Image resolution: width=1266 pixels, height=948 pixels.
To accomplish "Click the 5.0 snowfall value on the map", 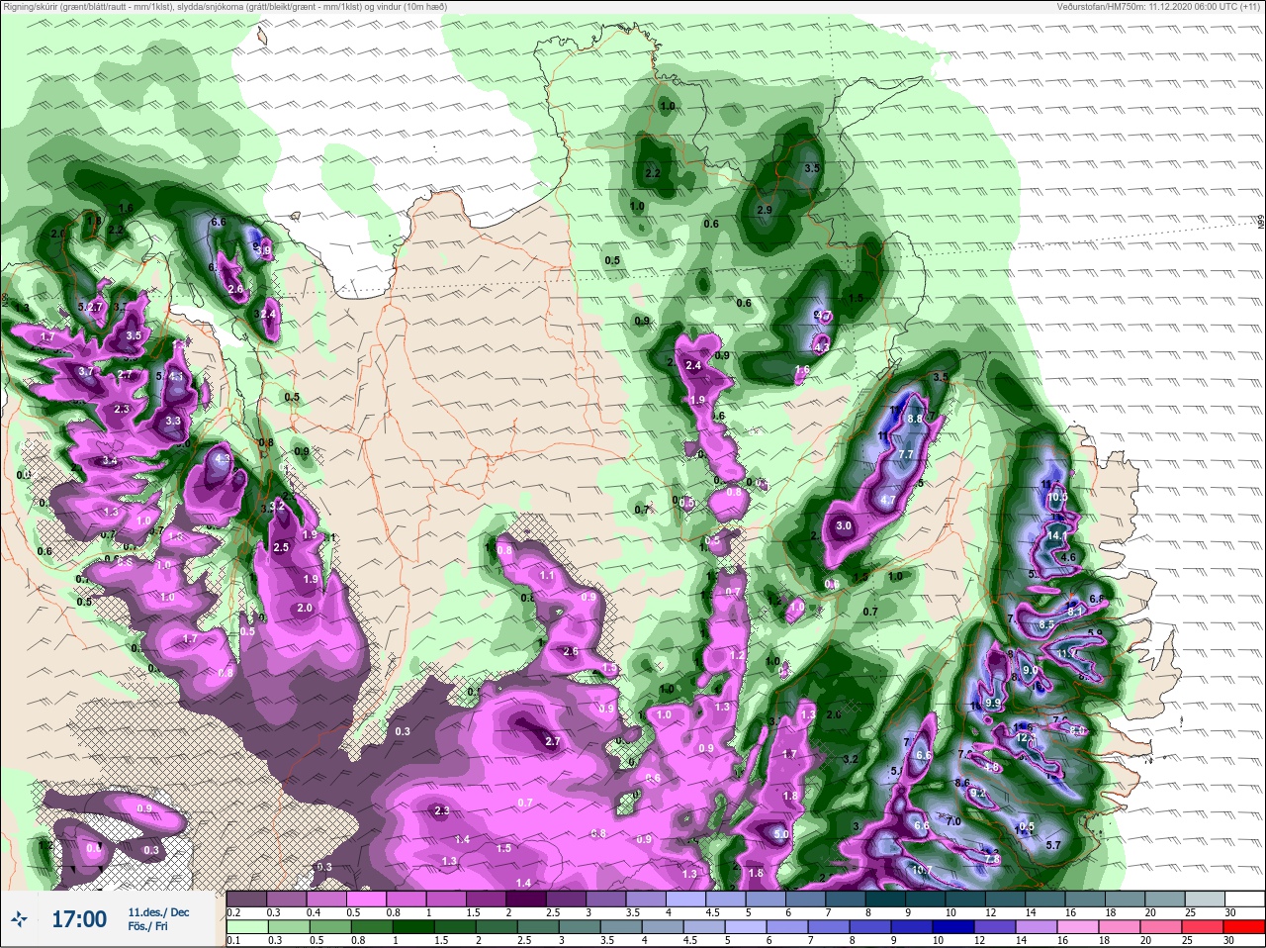I will [x=780, y=835].
